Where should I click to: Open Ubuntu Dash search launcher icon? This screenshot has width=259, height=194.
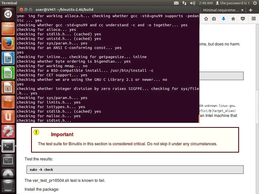pyautogui.click(x=8, y=14)
